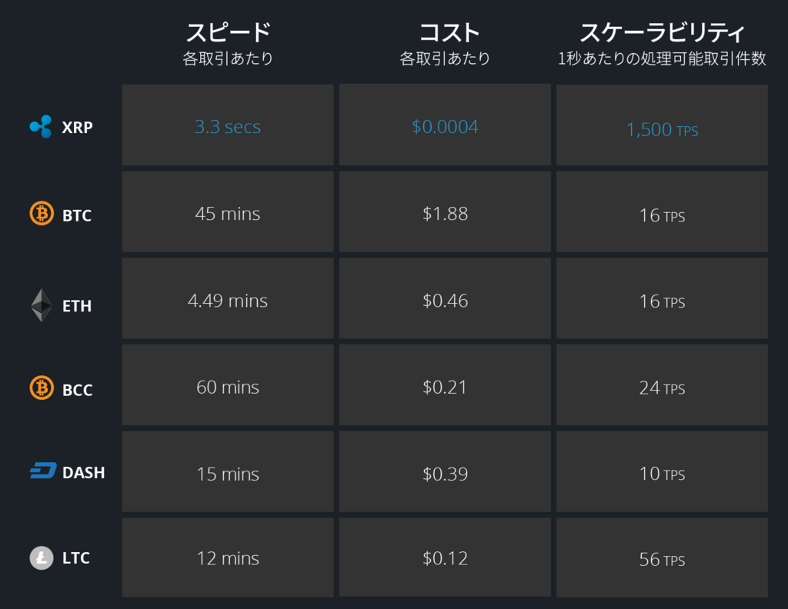Screen dimensions: 788x609
Task: Select the スピード column header
Action: tap(228, 32)
